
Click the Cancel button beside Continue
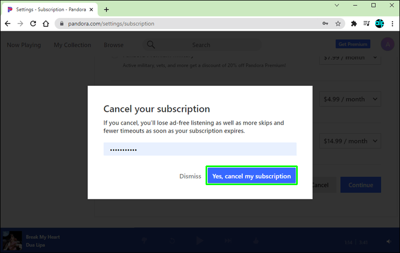pos(324,185)
